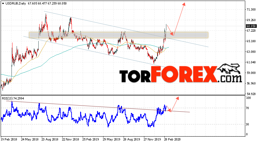
Task: Click date label 28 Aug 2019
Action: point(132,139)
